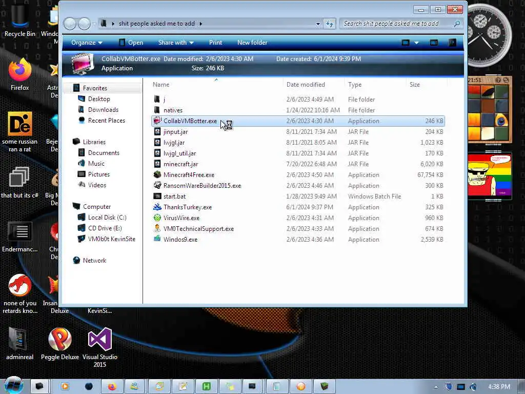This screenshot has width=525, height=394.
Task: Click the 'shit people asked me to add' breadcrumb
Action: [x=157, y=24]
